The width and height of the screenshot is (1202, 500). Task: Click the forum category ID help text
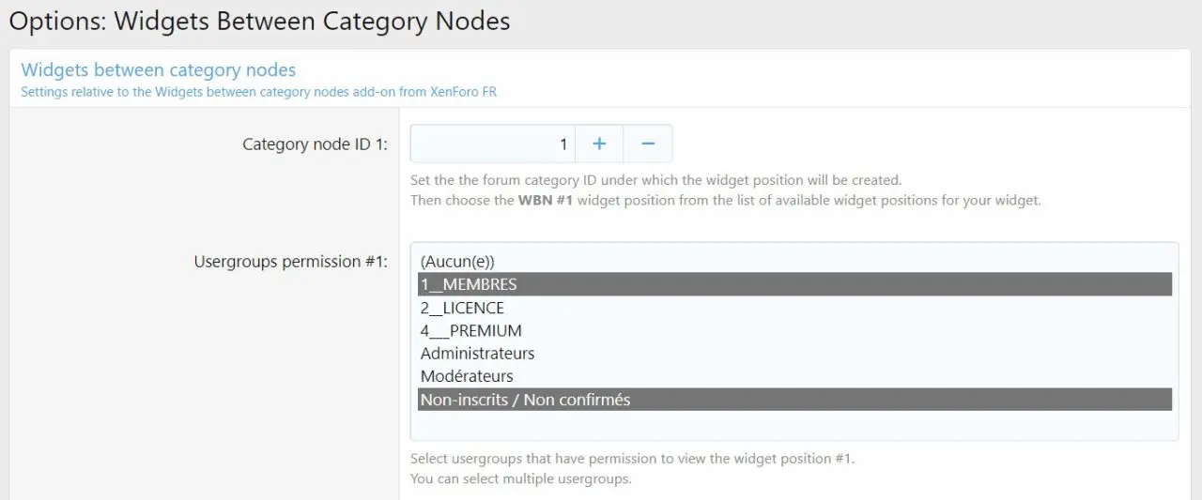click(x=655, y=179)
